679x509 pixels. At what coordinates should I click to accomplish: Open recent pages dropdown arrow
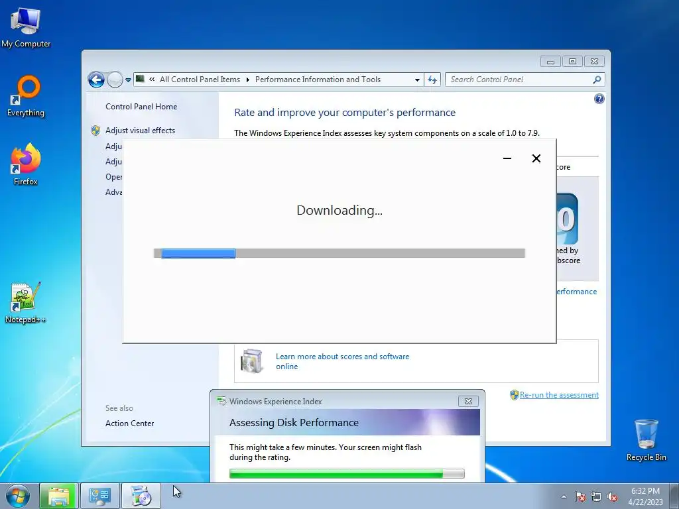pyautogui.click(x=128, y=80)
